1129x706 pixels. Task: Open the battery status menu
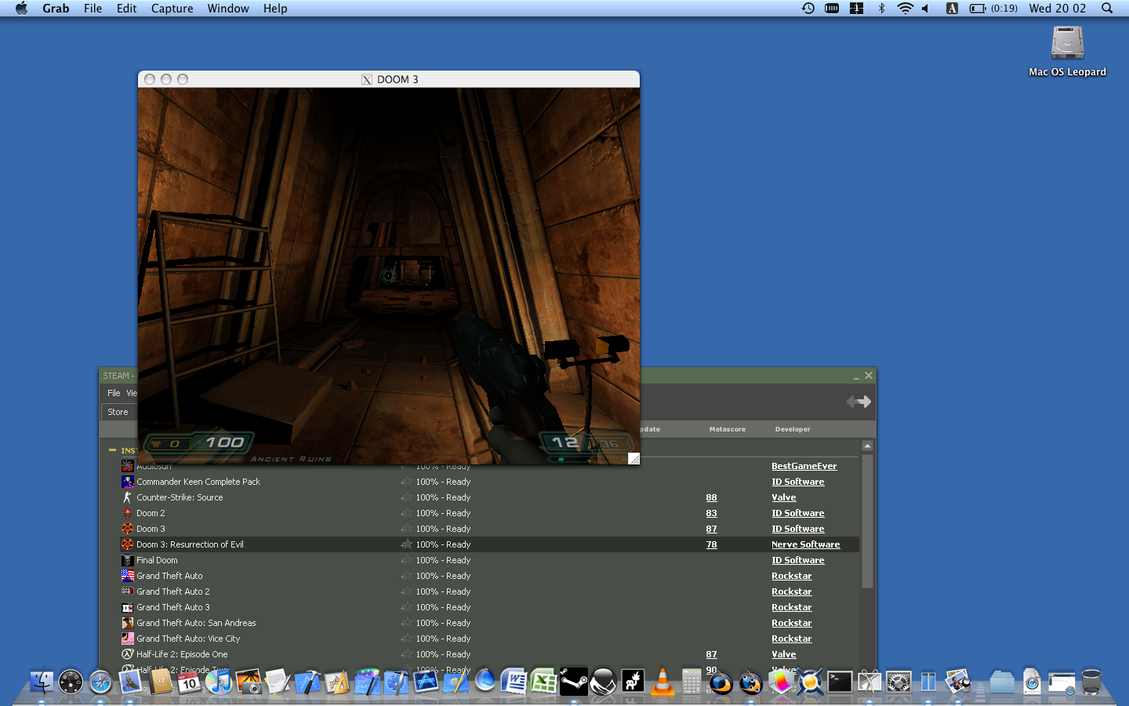(993, 8)
